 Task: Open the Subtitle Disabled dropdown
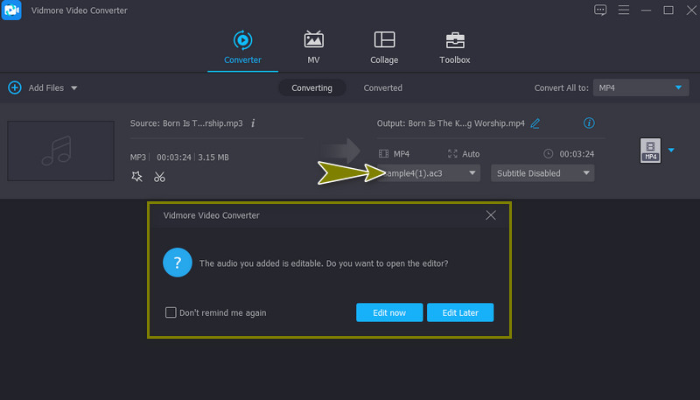coord(542,173)
